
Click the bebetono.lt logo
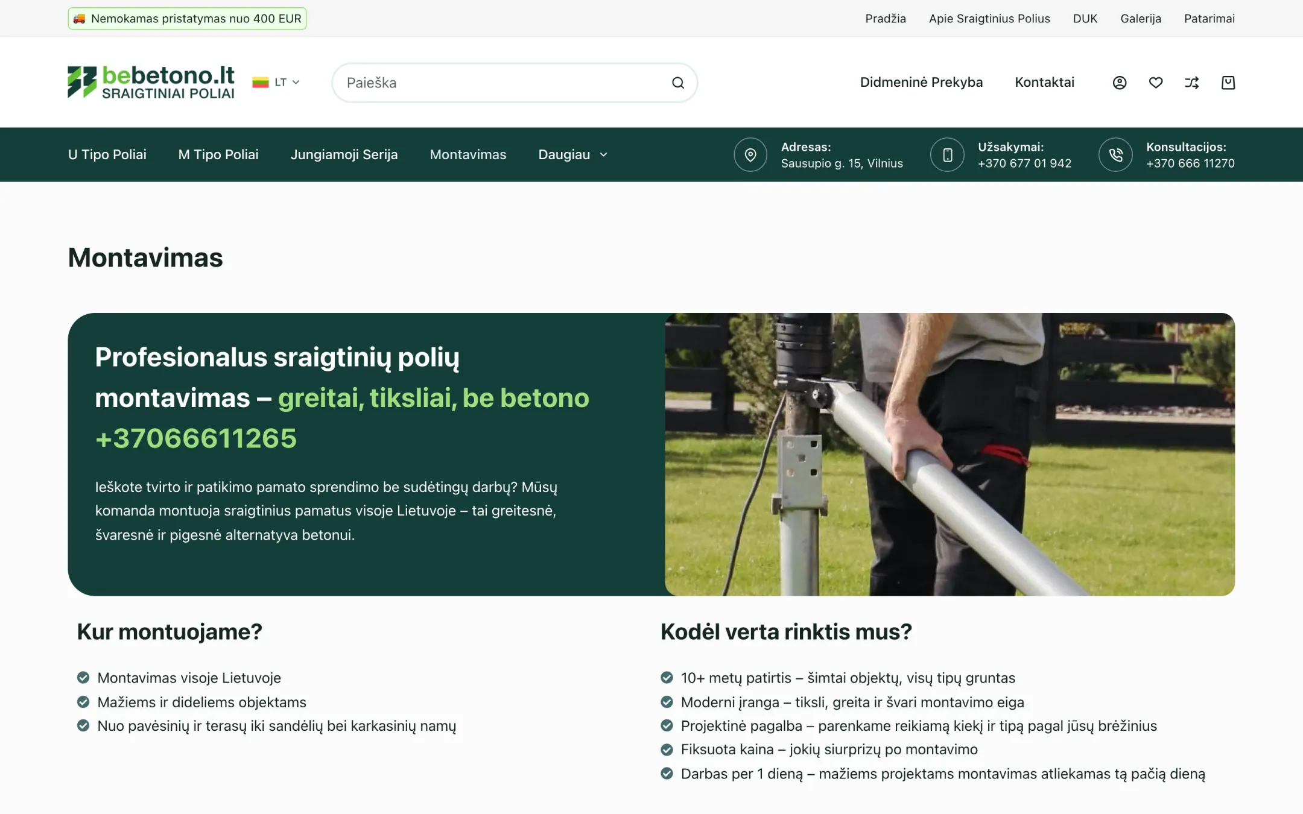151,82
